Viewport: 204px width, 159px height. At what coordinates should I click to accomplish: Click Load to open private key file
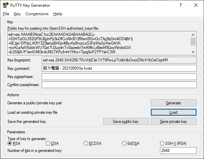click(173, 112)
